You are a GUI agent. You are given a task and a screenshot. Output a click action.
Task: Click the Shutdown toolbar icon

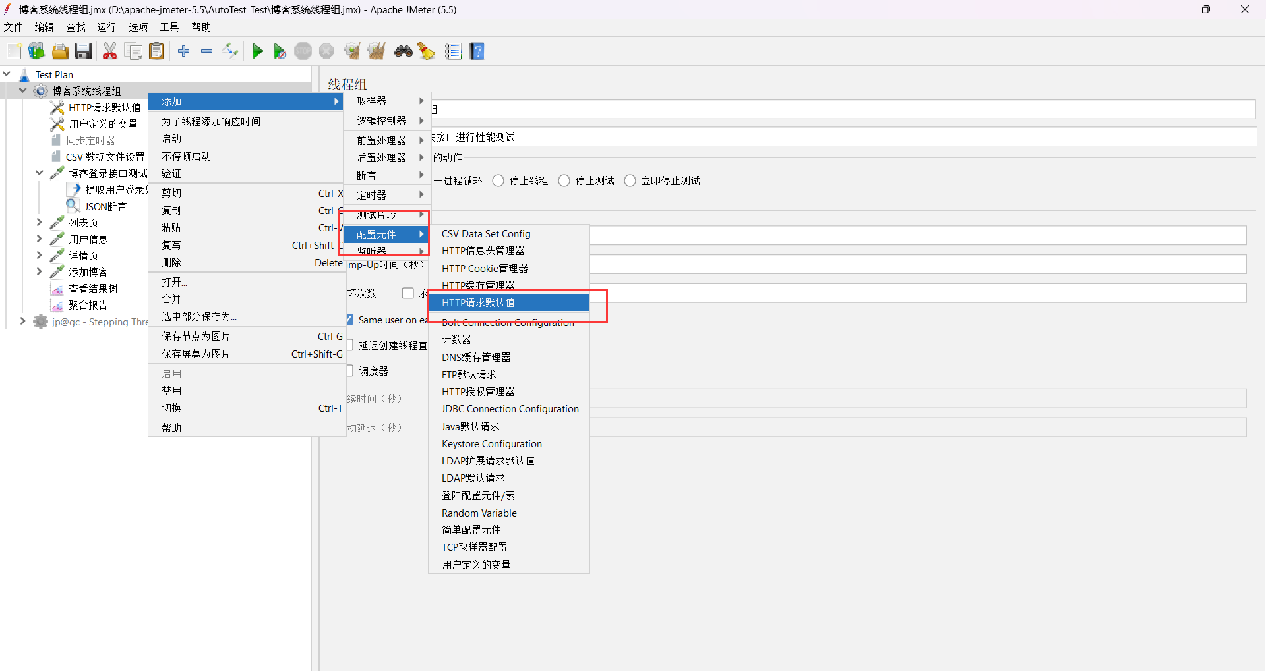point(326,51)
